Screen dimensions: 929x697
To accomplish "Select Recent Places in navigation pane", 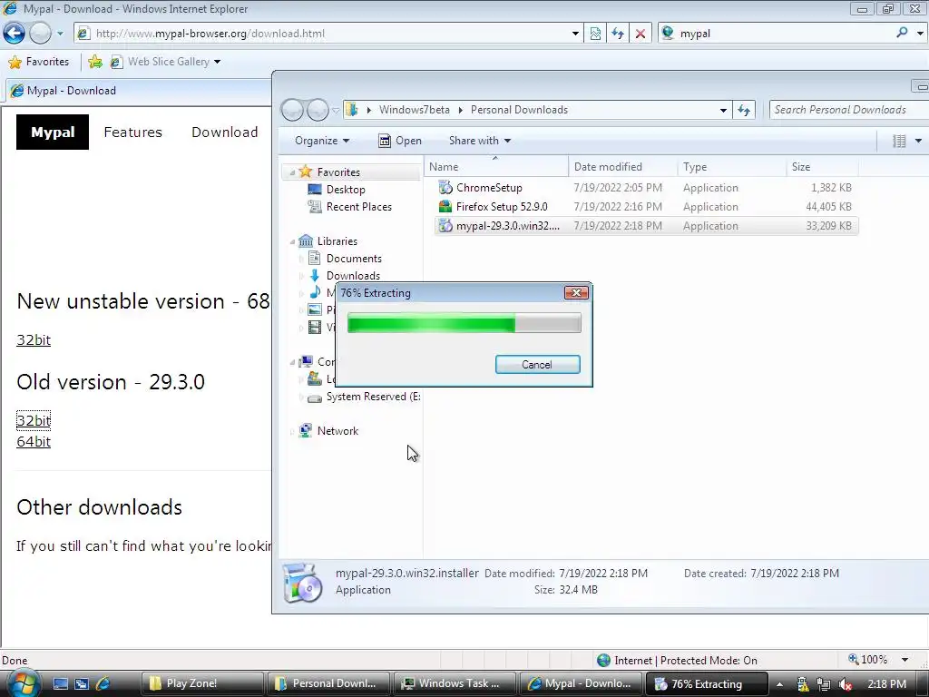I will (x=358, y=207).
